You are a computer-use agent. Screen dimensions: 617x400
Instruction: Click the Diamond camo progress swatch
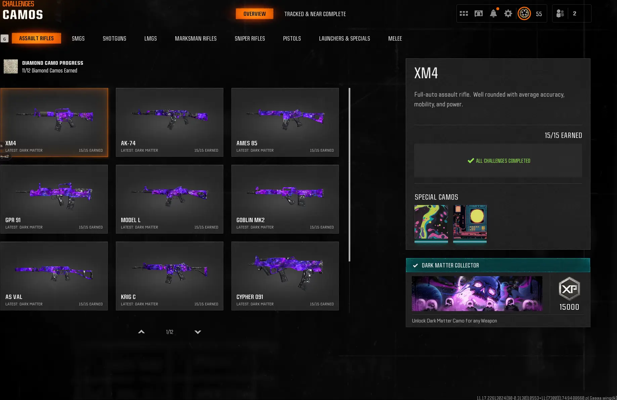point(11,66)
